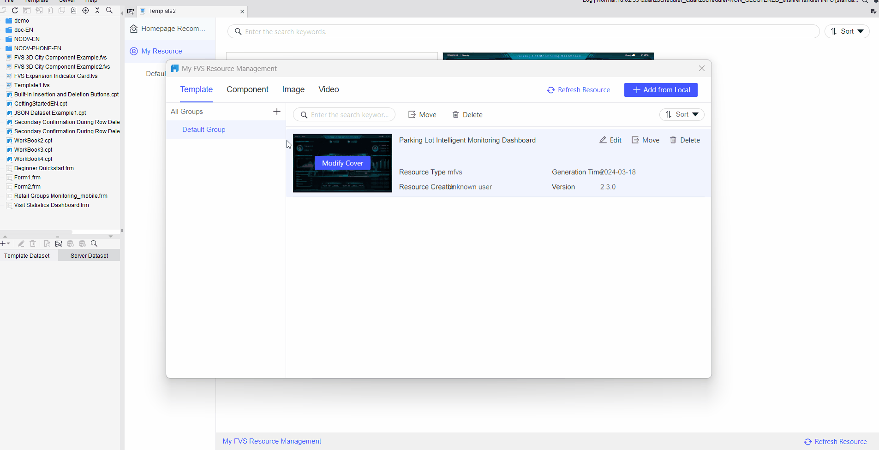Edit the selected dataset with the pencil icon
Screen dimensions: 879x450
(21, 243)
